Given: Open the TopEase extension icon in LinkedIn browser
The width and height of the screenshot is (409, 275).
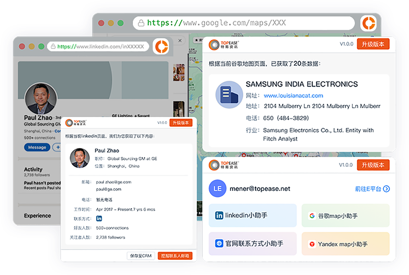Looking at the screenshot, I should [x=161, y=46].
